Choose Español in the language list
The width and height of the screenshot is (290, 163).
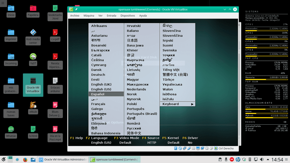tap(106, 94)
